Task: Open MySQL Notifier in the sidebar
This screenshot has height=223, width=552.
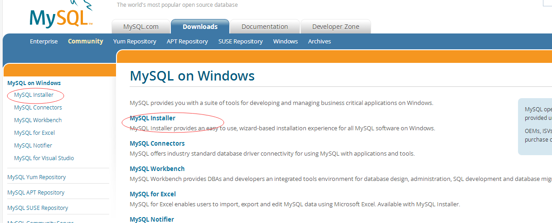Action: click(33, 146)
